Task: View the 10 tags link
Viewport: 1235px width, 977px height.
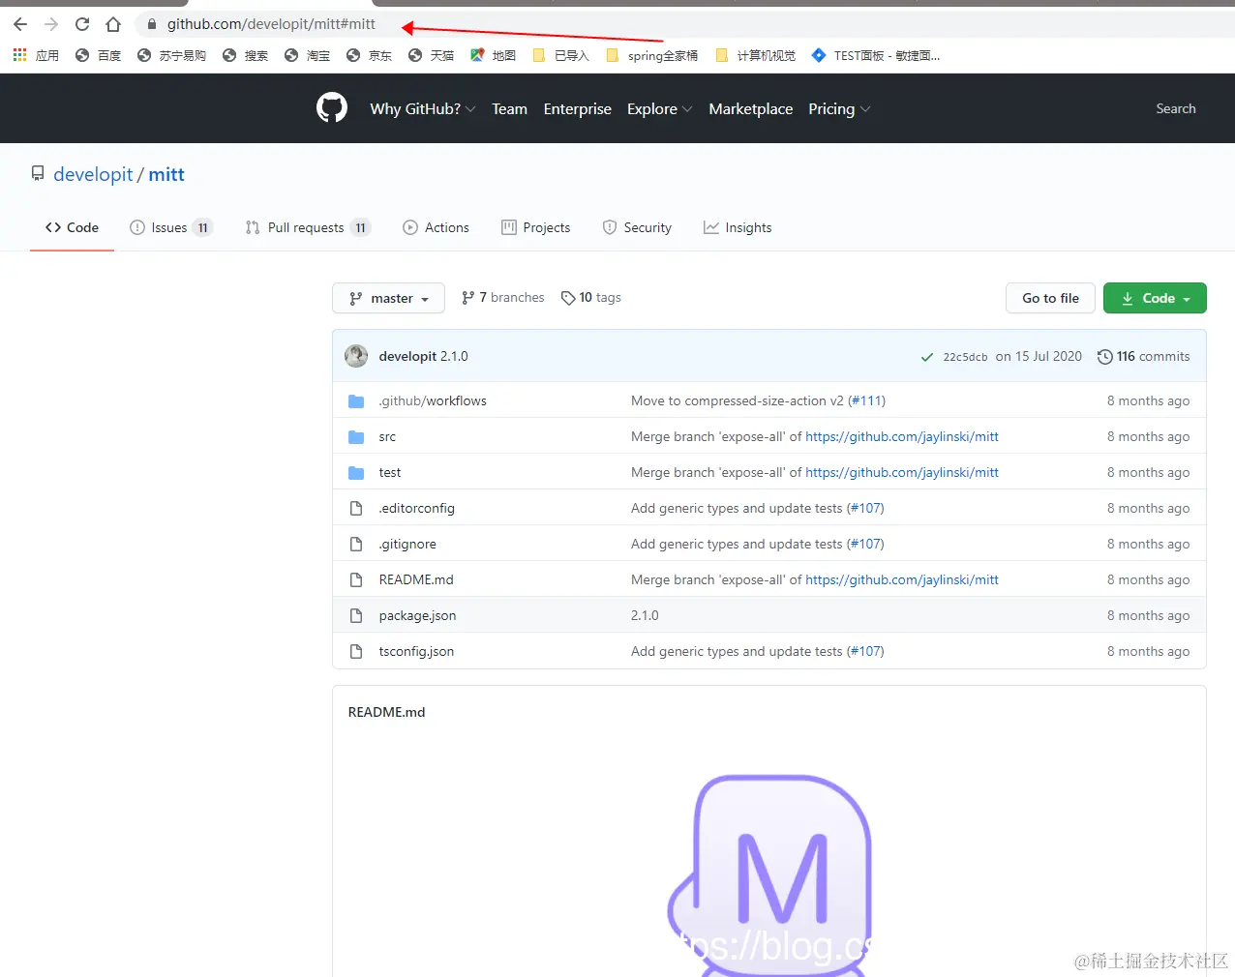Action: coord(591,297)
